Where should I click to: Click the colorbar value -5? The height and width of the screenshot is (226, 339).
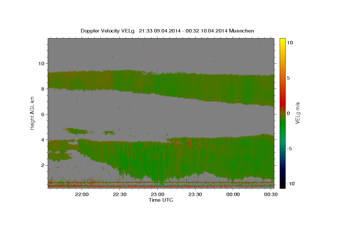(289, 149)
